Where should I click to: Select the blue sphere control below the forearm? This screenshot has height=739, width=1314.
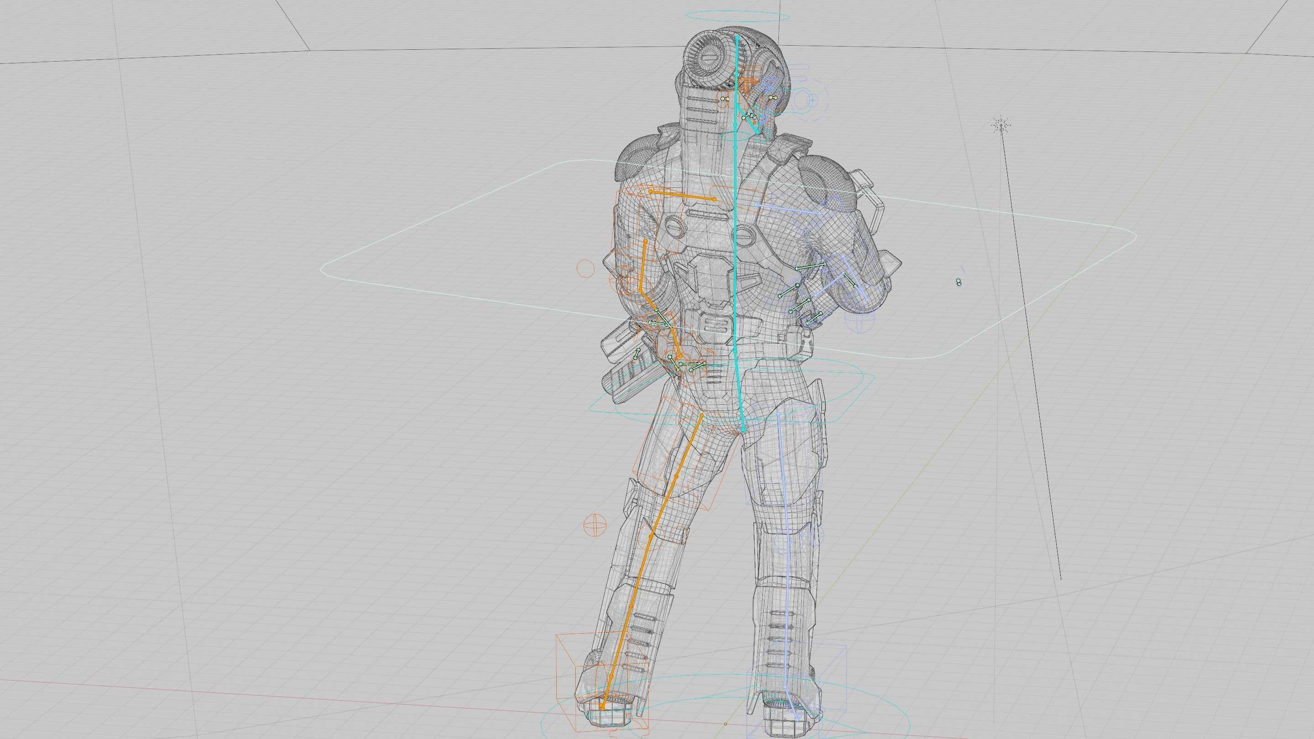click(x=860, y=323)
